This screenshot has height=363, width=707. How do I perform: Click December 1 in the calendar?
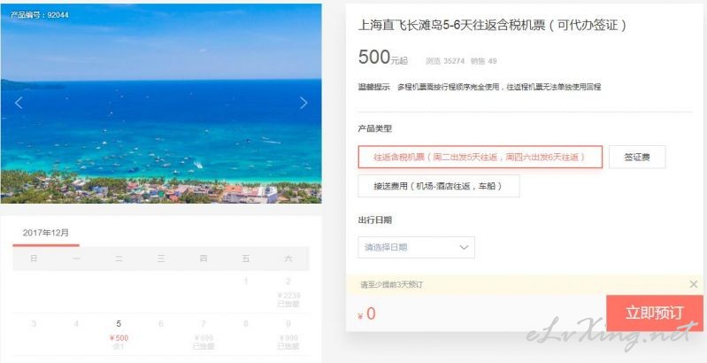click(x=246, y=292)
